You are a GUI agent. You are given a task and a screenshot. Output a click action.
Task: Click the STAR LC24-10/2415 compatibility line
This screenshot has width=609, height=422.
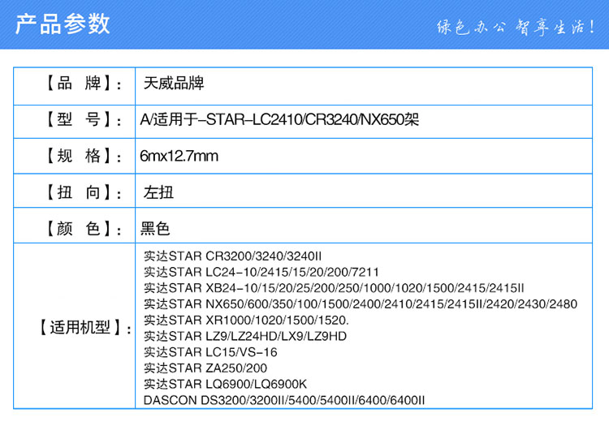pos(261,272)
